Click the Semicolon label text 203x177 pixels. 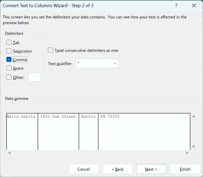pyautogui.click(x=22, y=51)
